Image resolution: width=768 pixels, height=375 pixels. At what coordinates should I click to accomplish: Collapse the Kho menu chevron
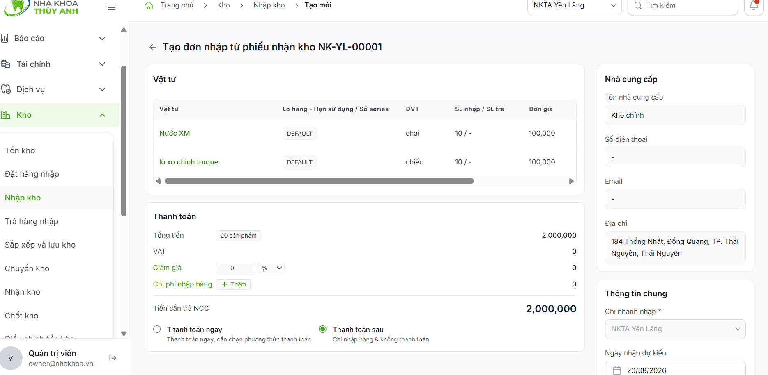pyautogui.click(x=102, y=115)
